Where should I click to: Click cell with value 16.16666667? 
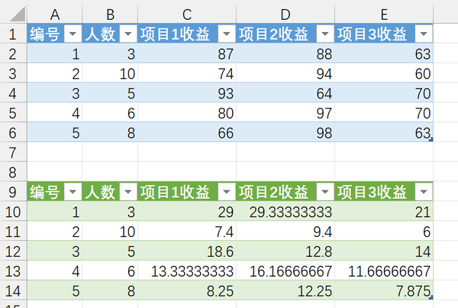coord(285,271)
